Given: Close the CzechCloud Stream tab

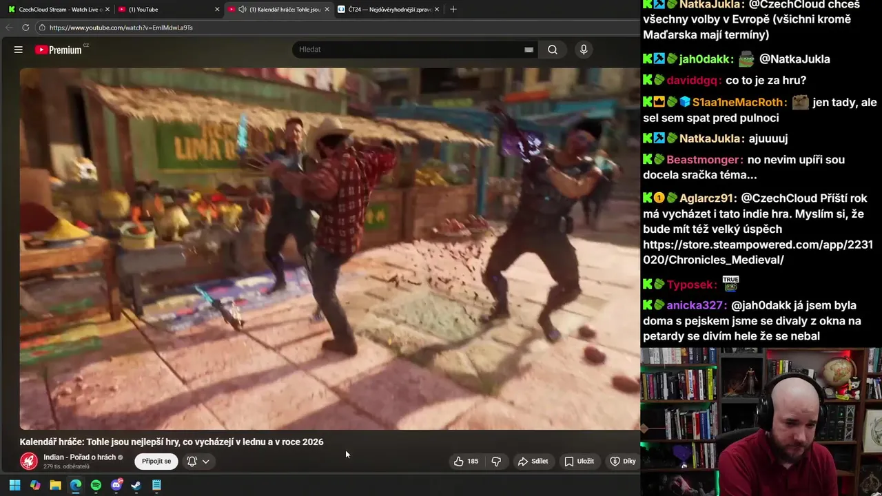Looking at the screenshot, I should tap(107, 9).
